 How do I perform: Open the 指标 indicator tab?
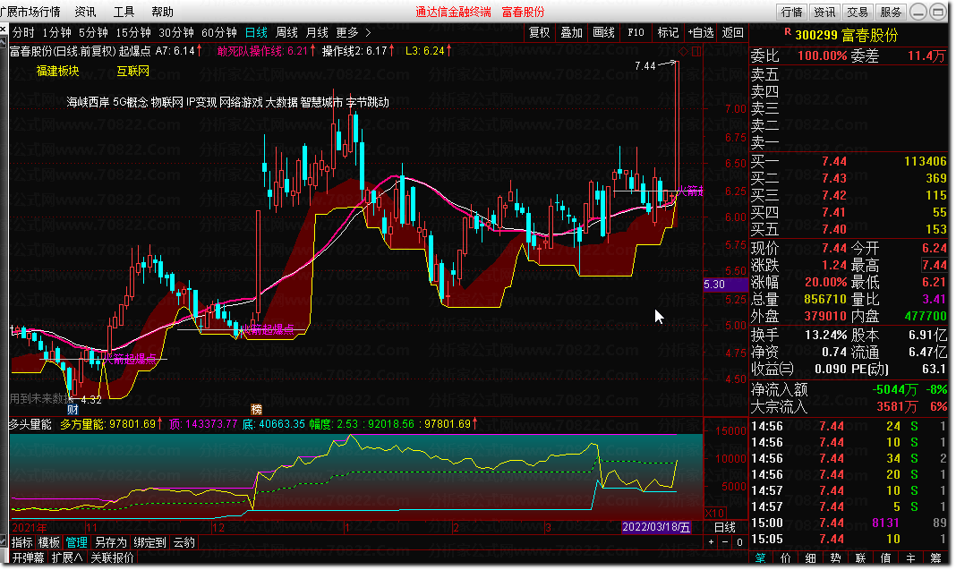point(22,542)
